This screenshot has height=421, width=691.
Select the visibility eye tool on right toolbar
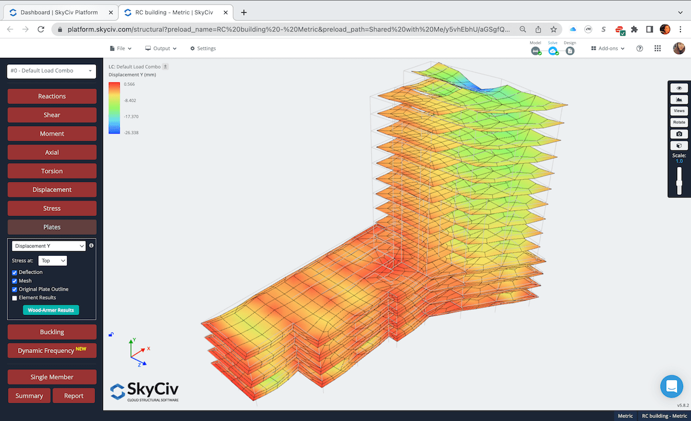click(679, 88)
